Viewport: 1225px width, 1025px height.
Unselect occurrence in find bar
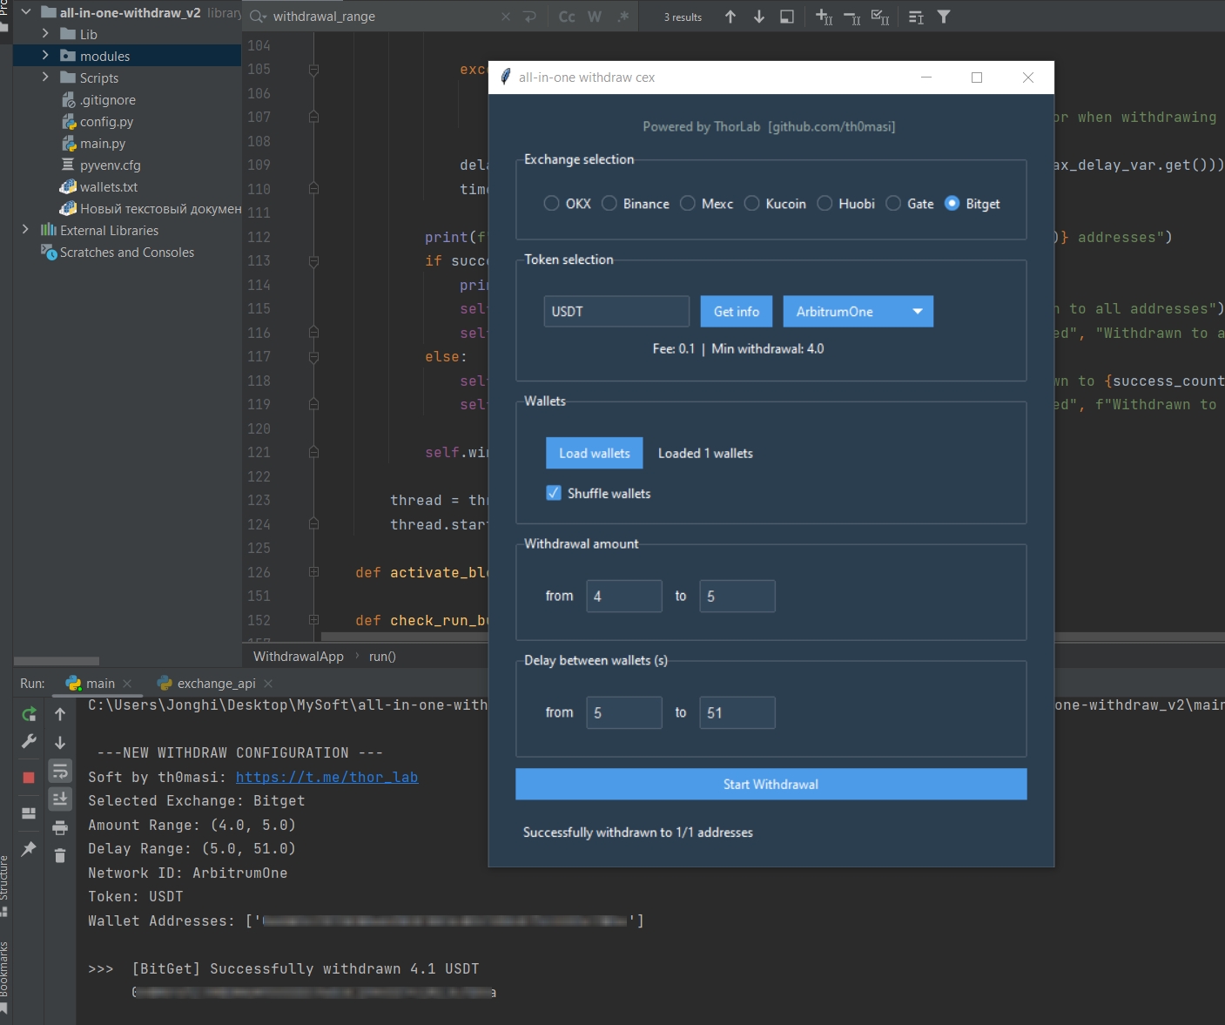852,17
